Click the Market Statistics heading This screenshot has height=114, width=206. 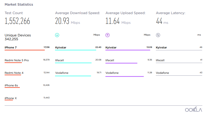pos(19,5)
